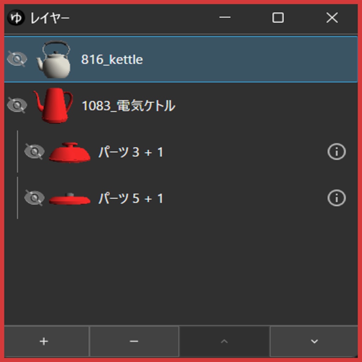Click the red electric kettle thumbnail
This screenshot has height=362, width=362.
pyautogui.click(x=53, y=105)
